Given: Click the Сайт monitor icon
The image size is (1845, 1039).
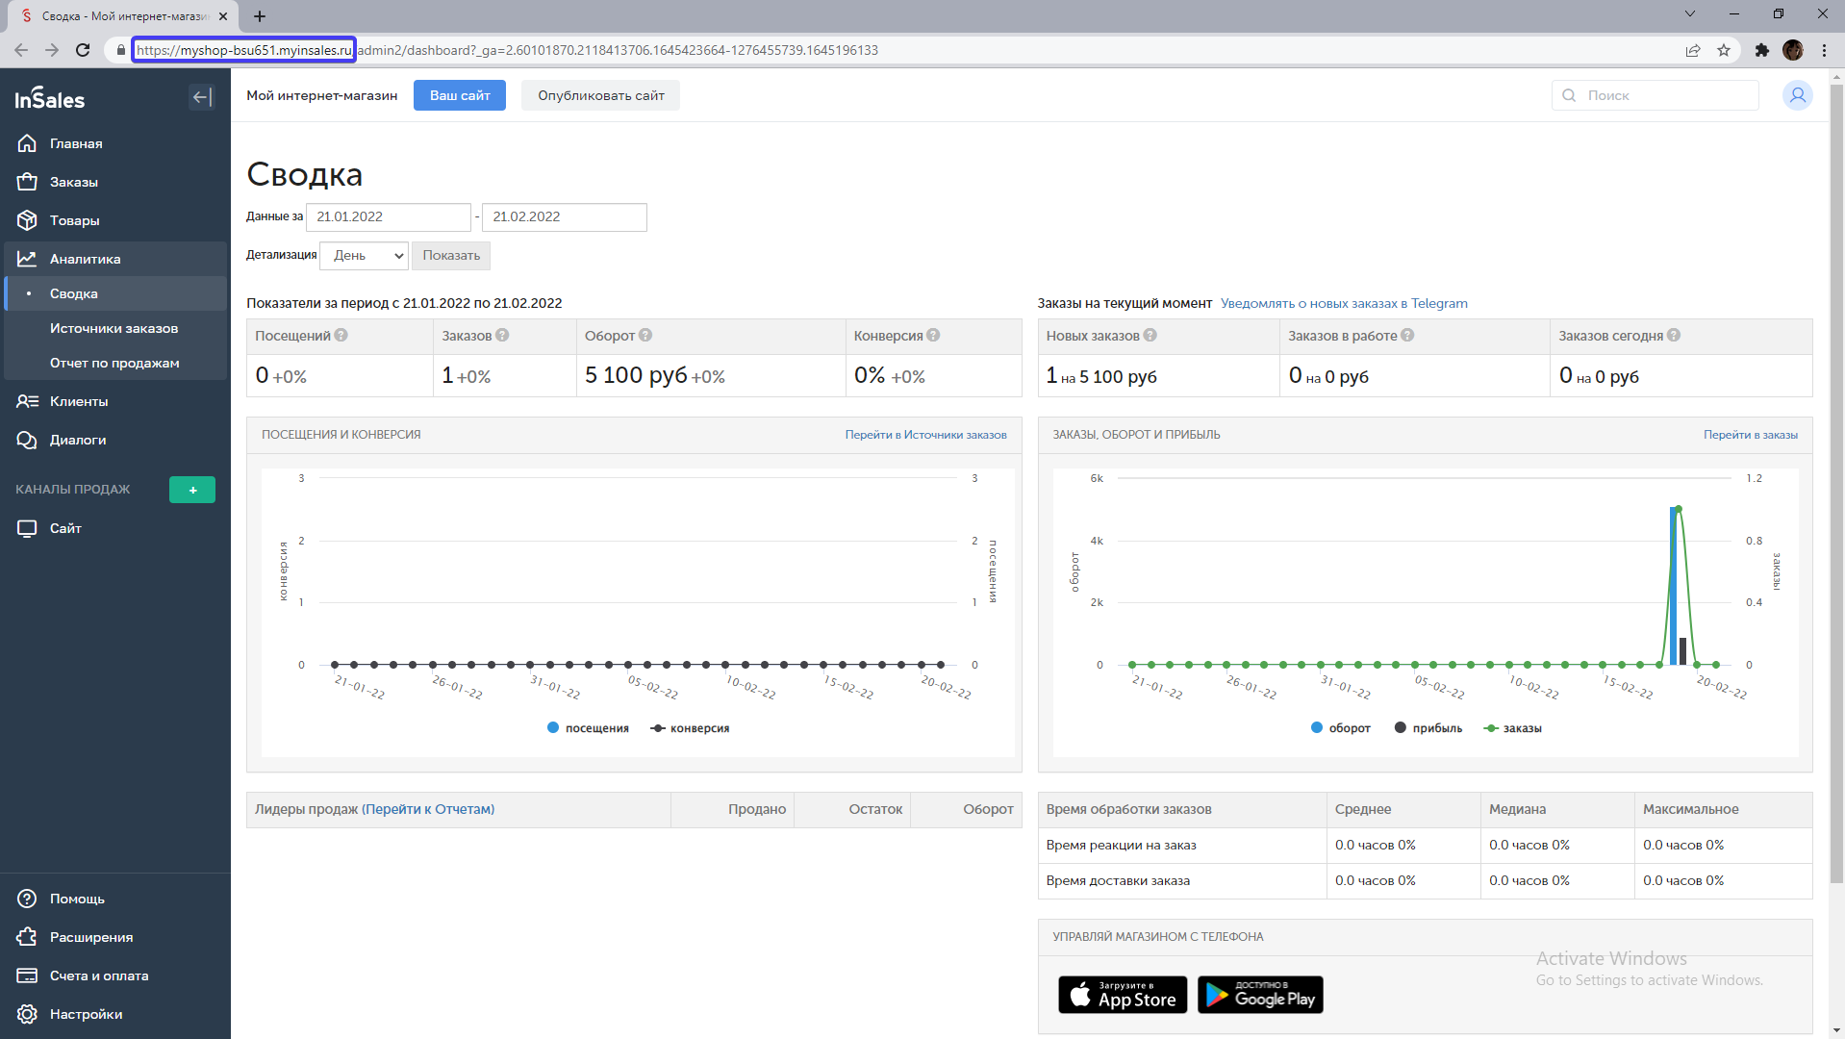Looking at the screenshot, I should pyautogui.click(x=27, y=528).
